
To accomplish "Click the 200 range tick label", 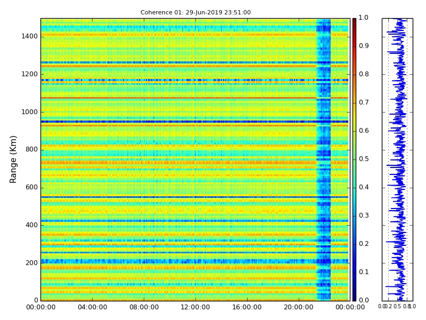I will click(31, 263).
